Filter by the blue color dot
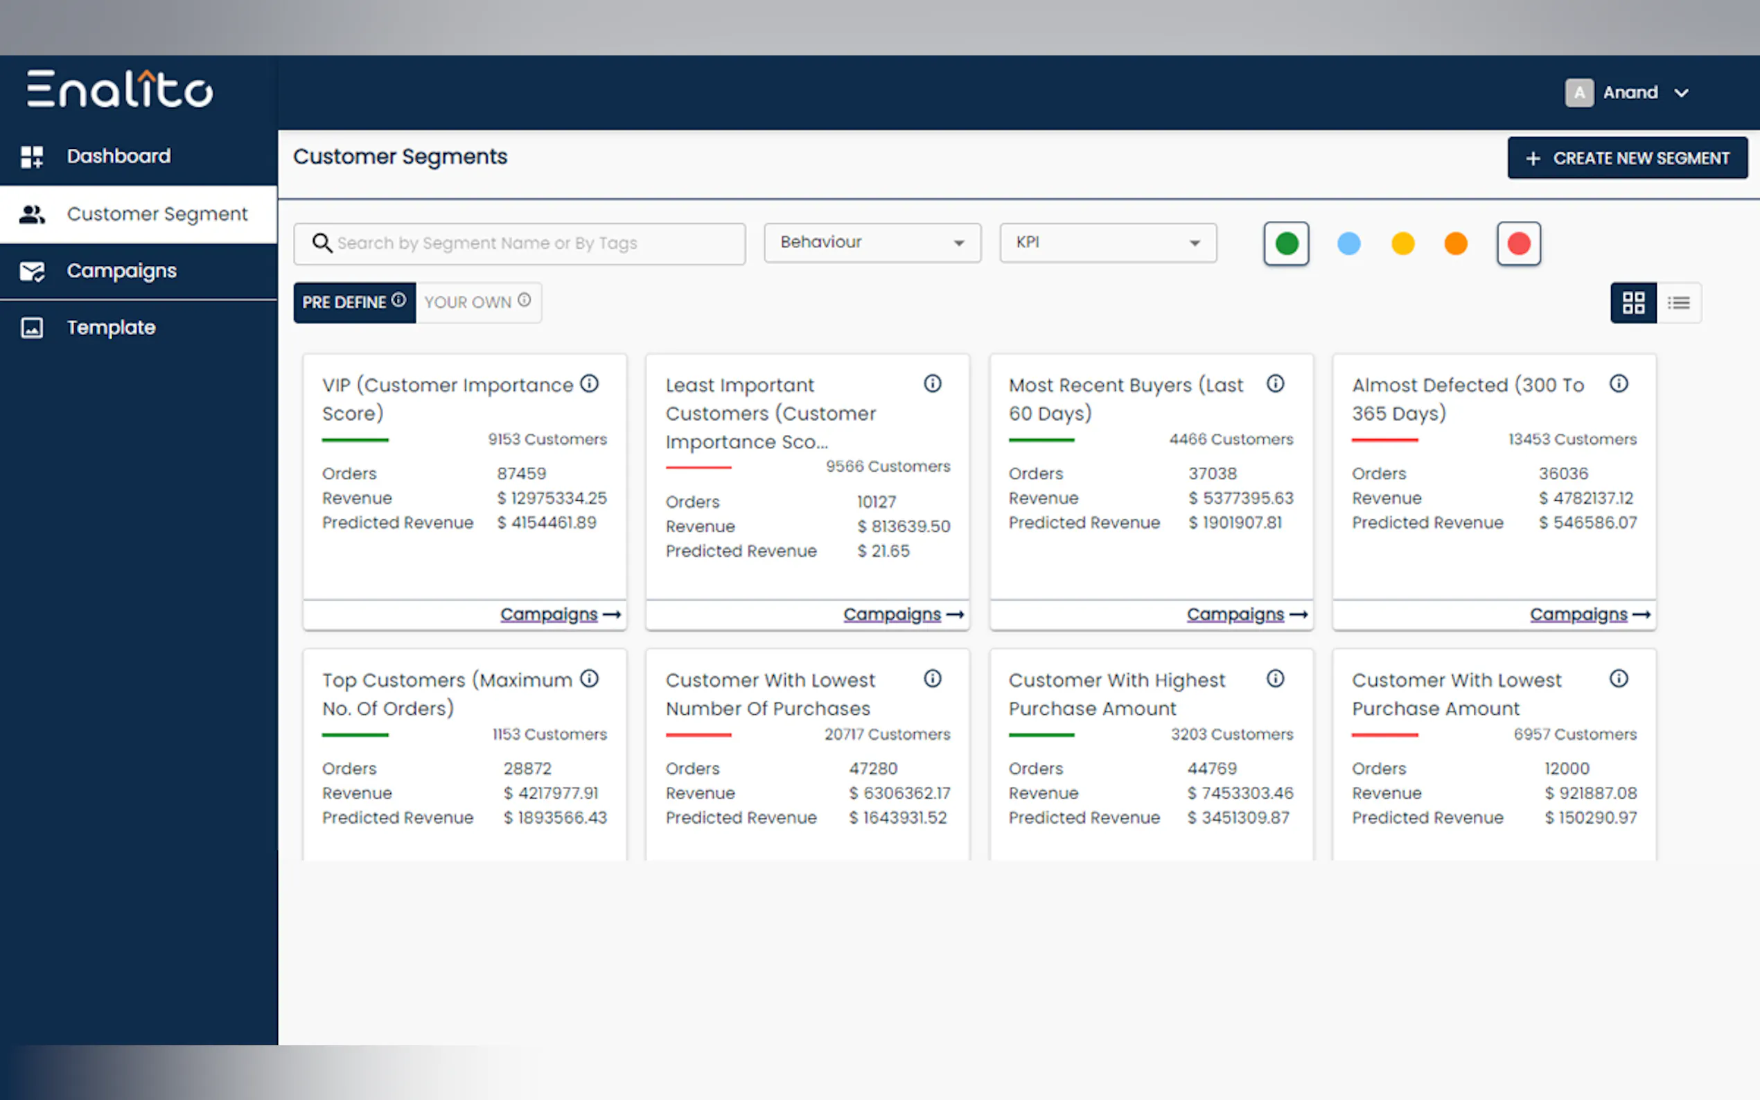This screenshot has width=1760, height=1100. (x=1349, y=243)
